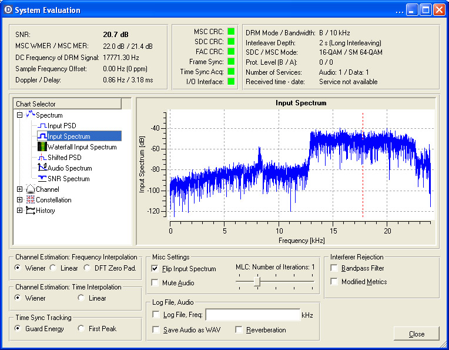
Task: Click the Audio Spectrum chart icon
Action: 42,168
